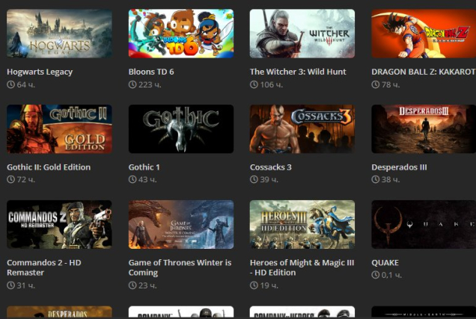The width and height of the screenshot is (476, 319).
Task: Open Heroes III HD Edition cover artwork
Action: click(302, 224)
